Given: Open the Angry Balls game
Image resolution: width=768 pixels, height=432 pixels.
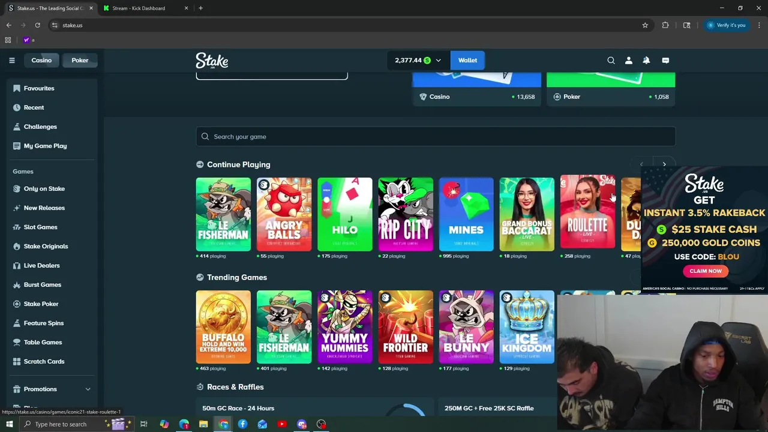Looking at the screenshot, I should coord(284,214).
